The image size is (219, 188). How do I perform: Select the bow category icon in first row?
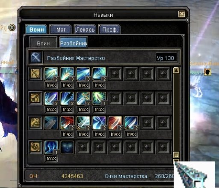[x=36, y=74]
